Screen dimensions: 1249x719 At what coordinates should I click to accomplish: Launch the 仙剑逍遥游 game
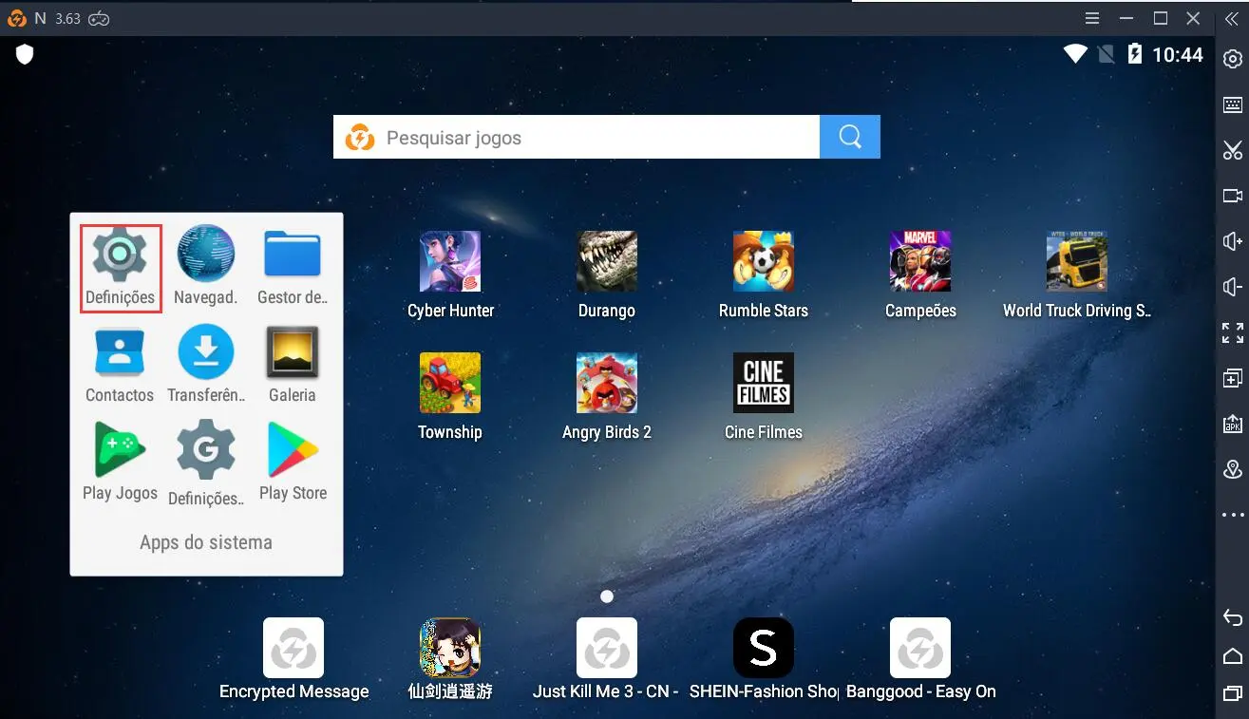[450, 659]
